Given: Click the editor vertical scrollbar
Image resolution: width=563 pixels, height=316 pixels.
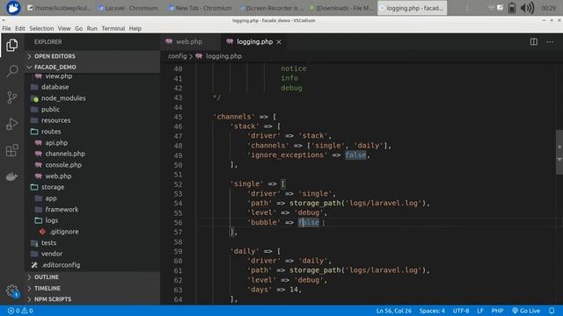Looking at the screenshot, I should coord(559,152).
